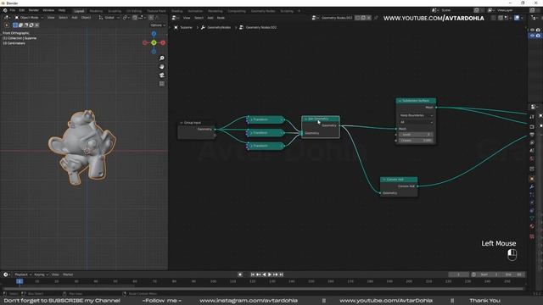This screenshot has height=305, width=543.
Task: Click the Geometry Nodes.002 node tree name field
Action: pos(337,18)
